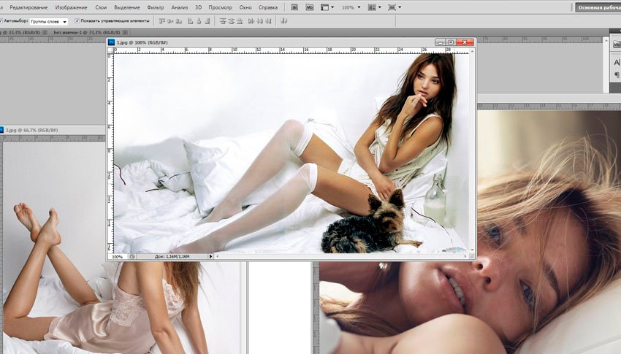
Task: Click the Mini Bridge panel icon in right dock
Action: point(617,45)
